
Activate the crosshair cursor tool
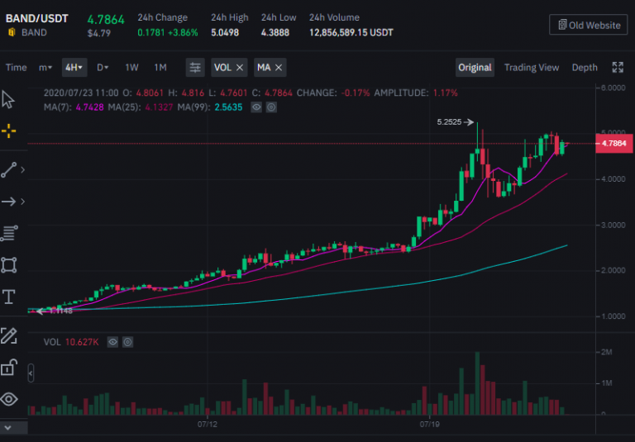[9, 131]
